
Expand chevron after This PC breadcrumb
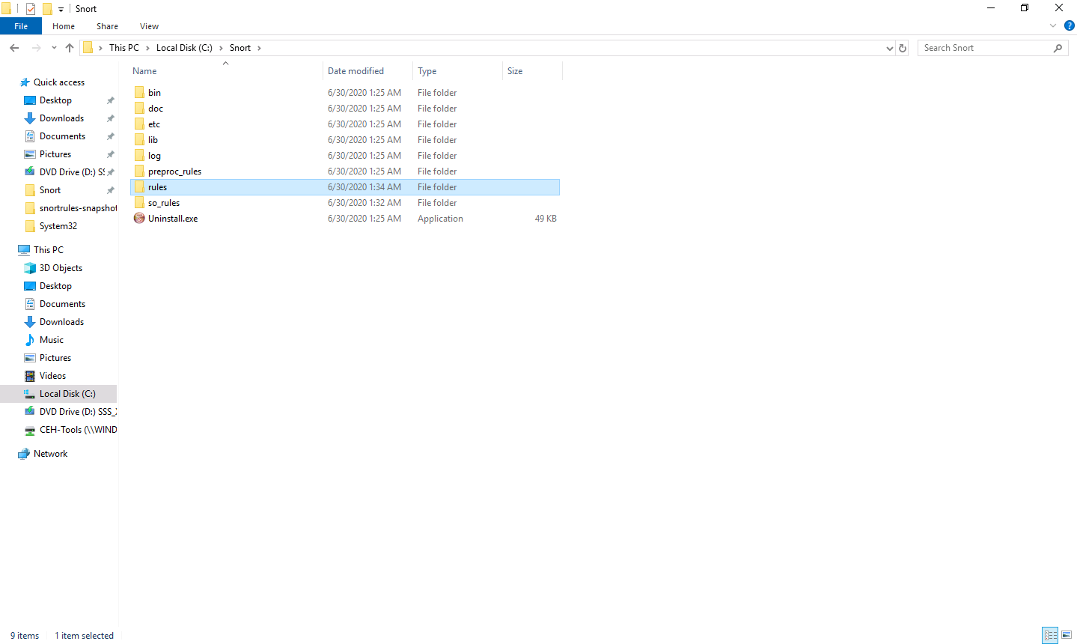coord(147,48)
